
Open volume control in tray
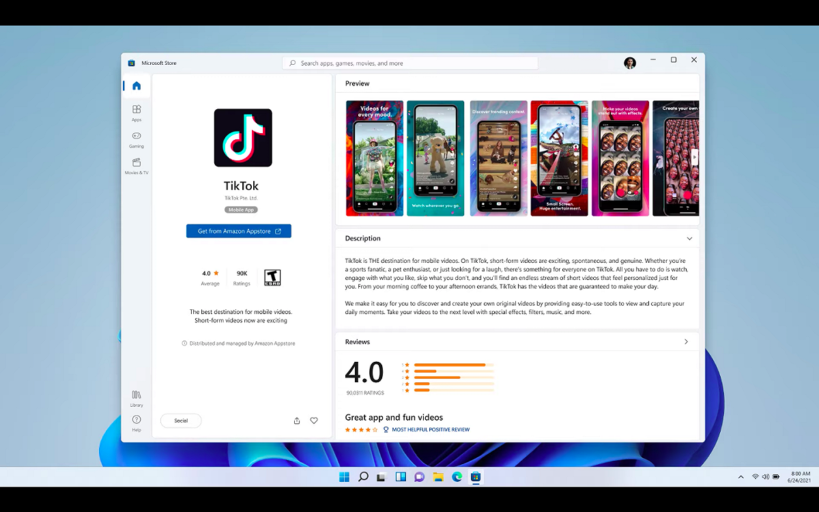(x=766, y=477)
